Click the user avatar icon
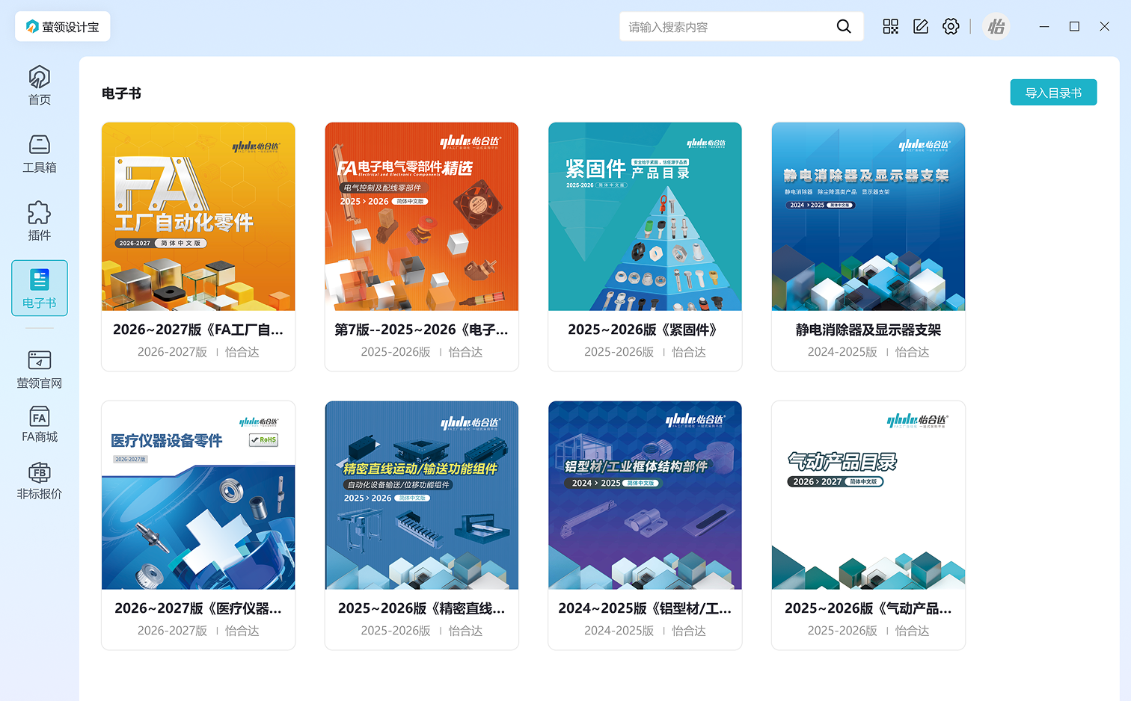The image size is (1131, 701). [996, 27]
